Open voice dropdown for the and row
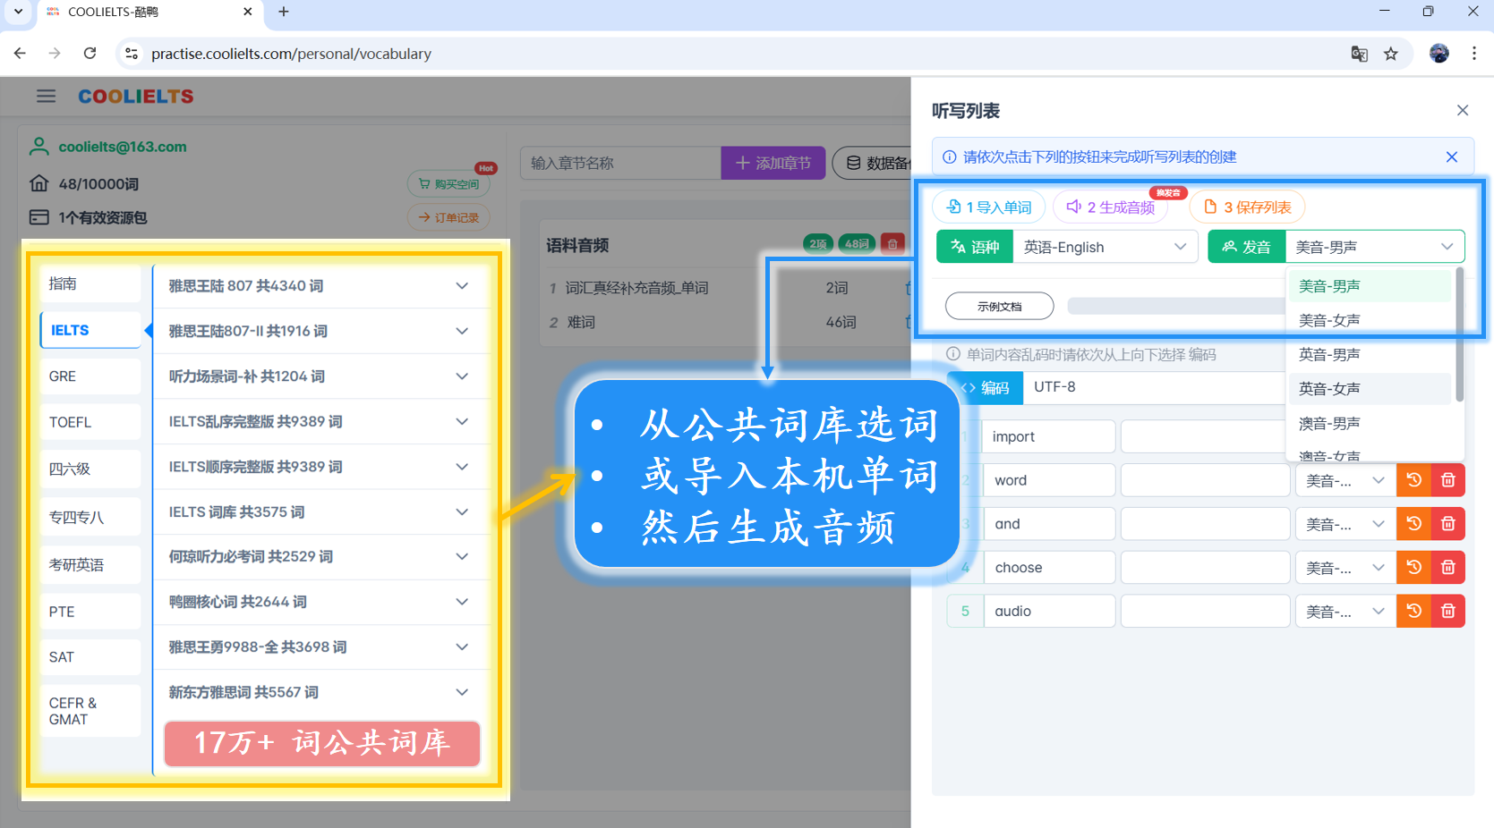This screenshot has width=1494, height=828. pos(1345,524)
